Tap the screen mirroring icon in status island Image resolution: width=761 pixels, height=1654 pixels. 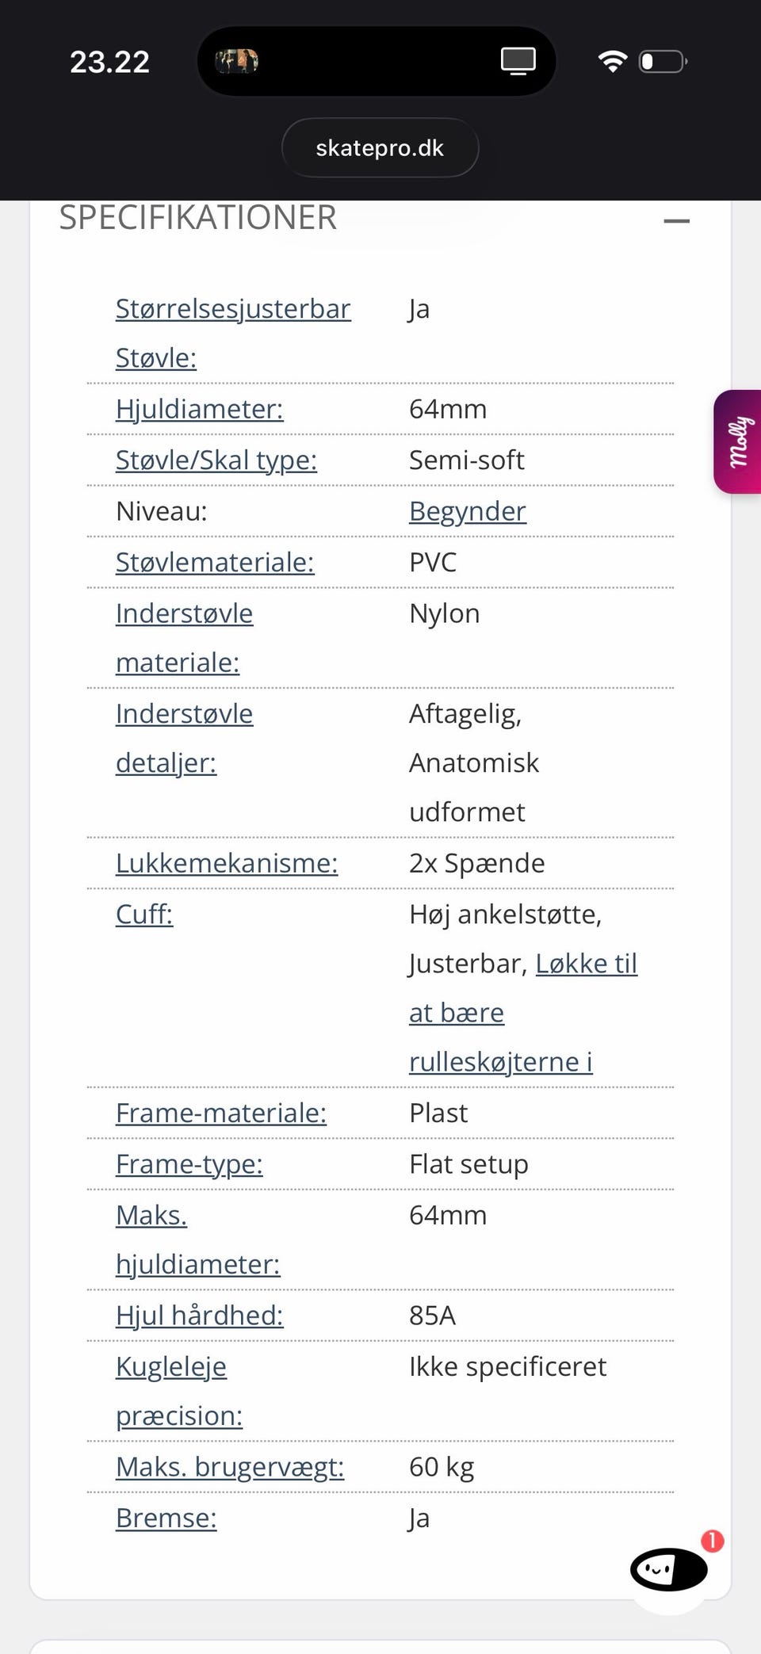[x=518, y=61]
